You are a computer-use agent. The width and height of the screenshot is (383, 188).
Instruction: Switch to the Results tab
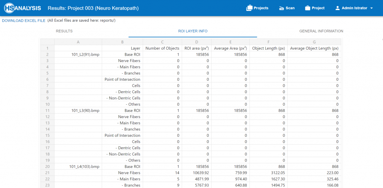(64, 31)
